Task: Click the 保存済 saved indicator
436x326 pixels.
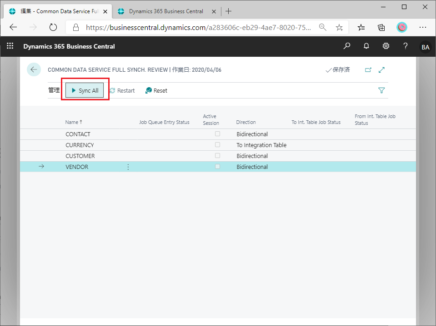Action: [x=337, y=70]
